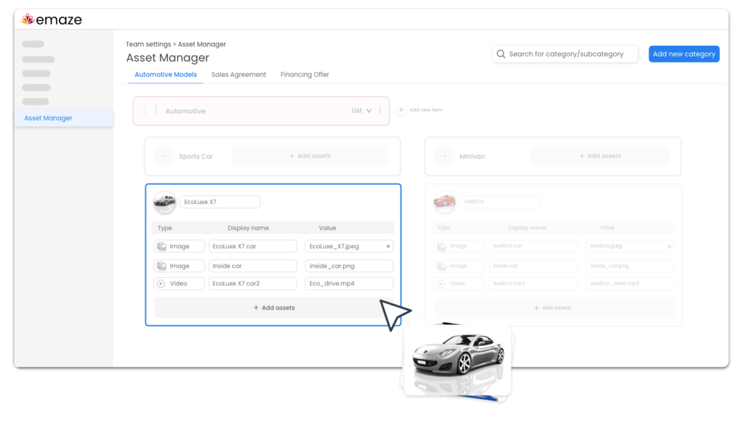Screen dimensions: 743x423
Task: Click the Add new category button
Action: 684,54
